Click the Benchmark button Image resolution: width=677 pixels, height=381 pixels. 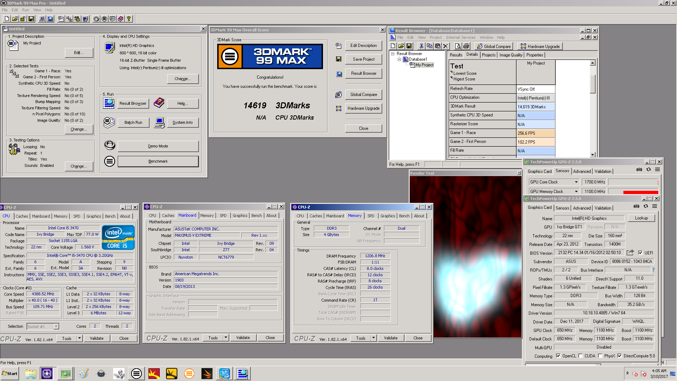158,161
